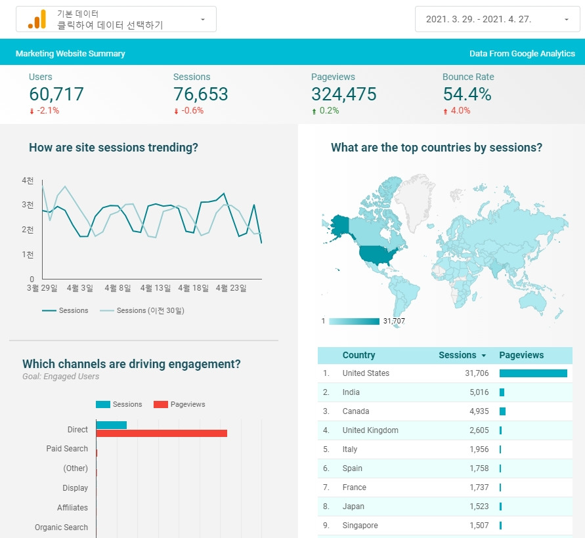Click the Sessions column sort arrow
The height and width of the screenshot is (538, 585).
point(484,356)
